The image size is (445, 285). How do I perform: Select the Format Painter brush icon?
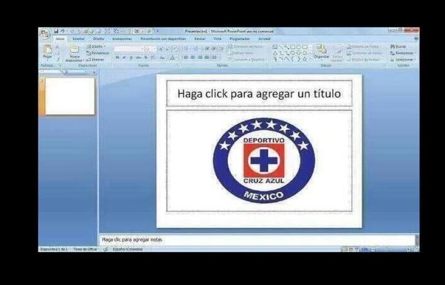click(57, 59)
